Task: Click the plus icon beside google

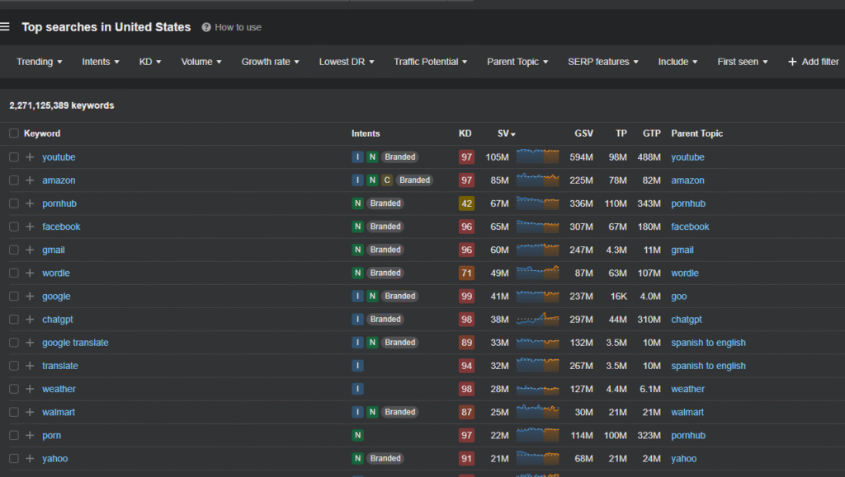Action: (x=31, y=296)
